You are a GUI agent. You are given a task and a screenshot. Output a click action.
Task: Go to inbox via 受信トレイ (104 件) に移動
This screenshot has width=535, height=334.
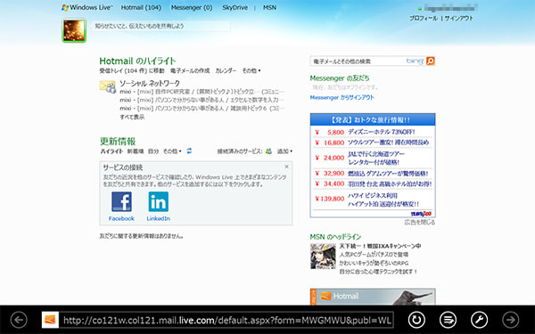point(132,71)
